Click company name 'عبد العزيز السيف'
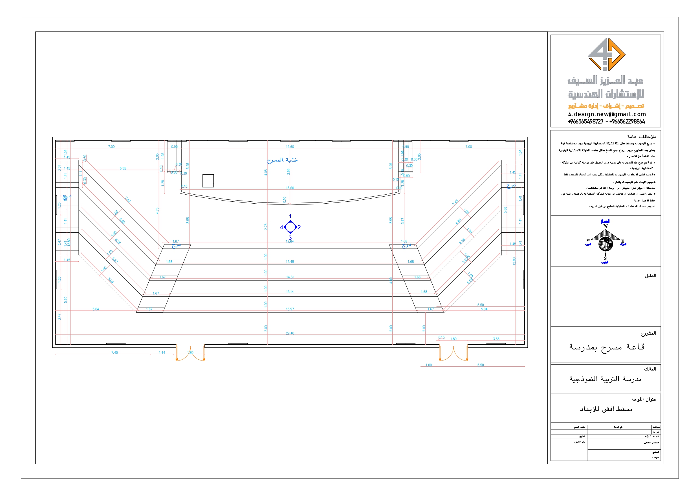700x495 pixels. pos(606,80)
